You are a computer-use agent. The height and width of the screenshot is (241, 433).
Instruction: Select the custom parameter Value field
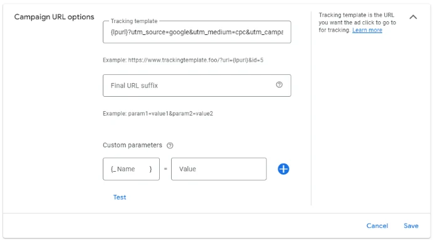point(219,169)
